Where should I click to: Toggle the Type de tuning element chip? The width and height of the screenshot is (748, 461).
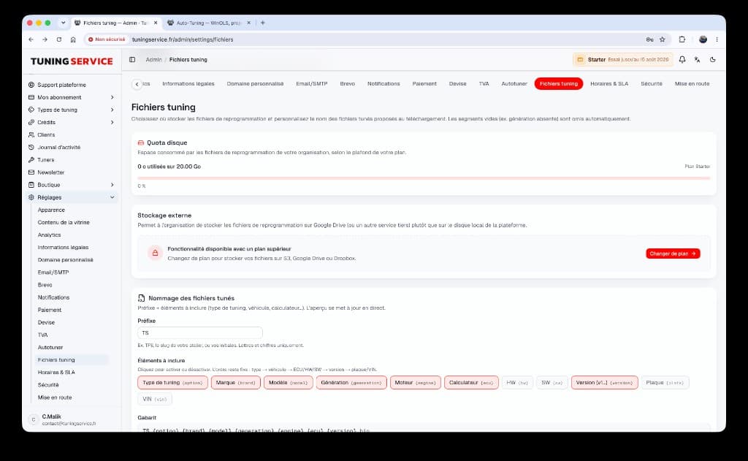click(172, 383)
